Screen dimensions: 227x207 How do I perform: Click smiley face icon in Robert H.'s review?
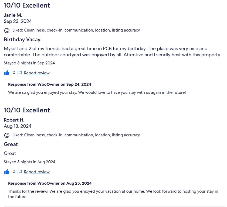[x=7, y=135]
